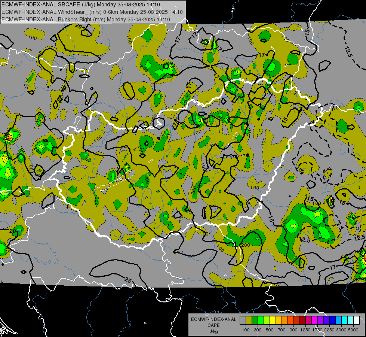The height and width of the screenshot is (337, 366).
Task: Click the SBCAPE (J/kg) title line
Action: (81, 4)
